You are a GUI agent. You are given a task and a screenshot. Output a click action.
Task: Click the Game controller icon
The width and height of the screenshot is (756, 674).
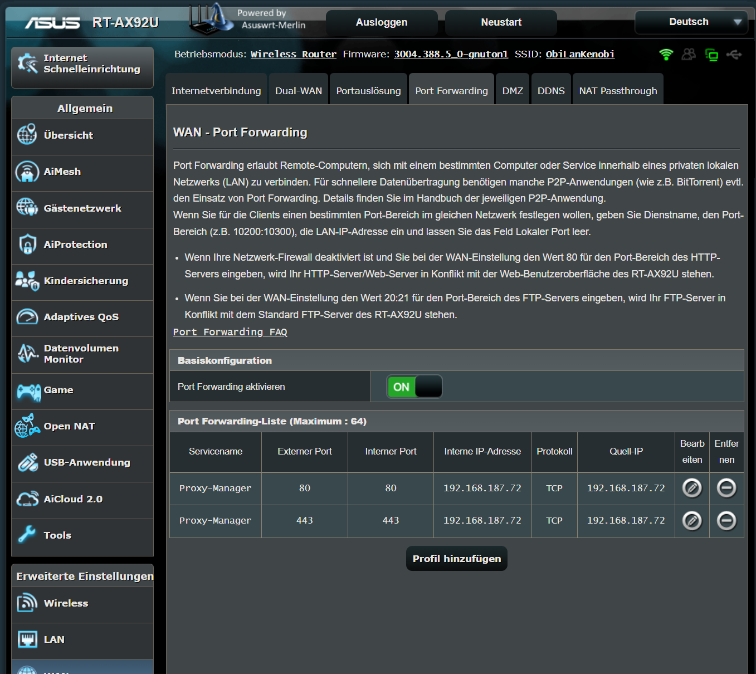coord(28,392)
